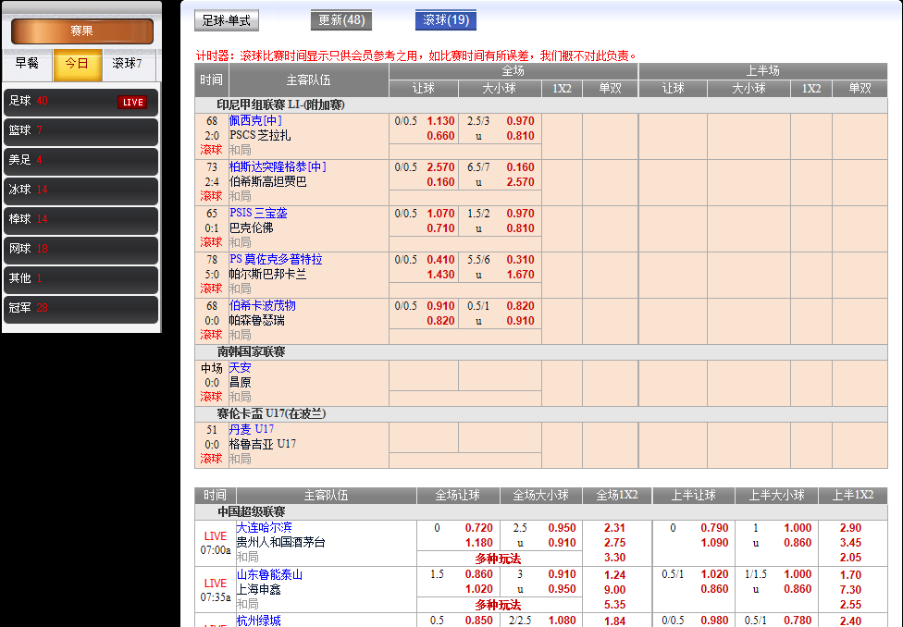
Task: Pick PS 莫佐克多普特拉 over odds 0.310
Action: 521,260
